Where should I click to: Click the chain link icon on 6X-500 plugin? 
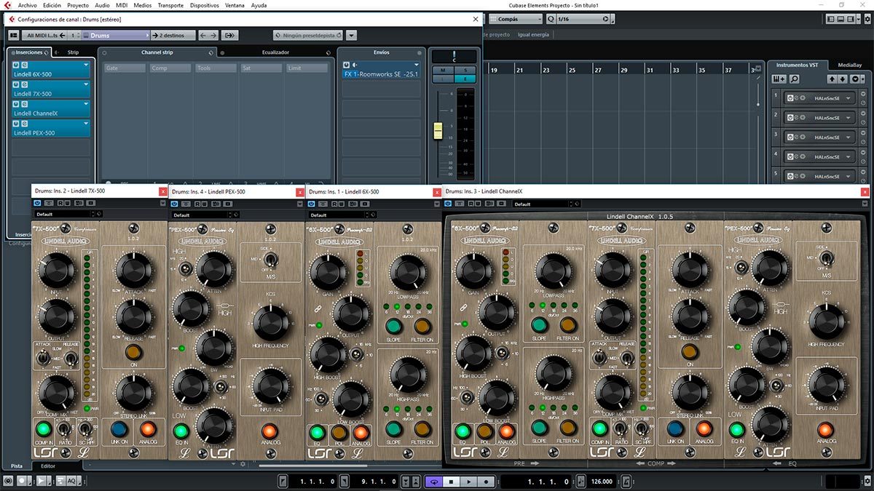[x=318, y=310]
